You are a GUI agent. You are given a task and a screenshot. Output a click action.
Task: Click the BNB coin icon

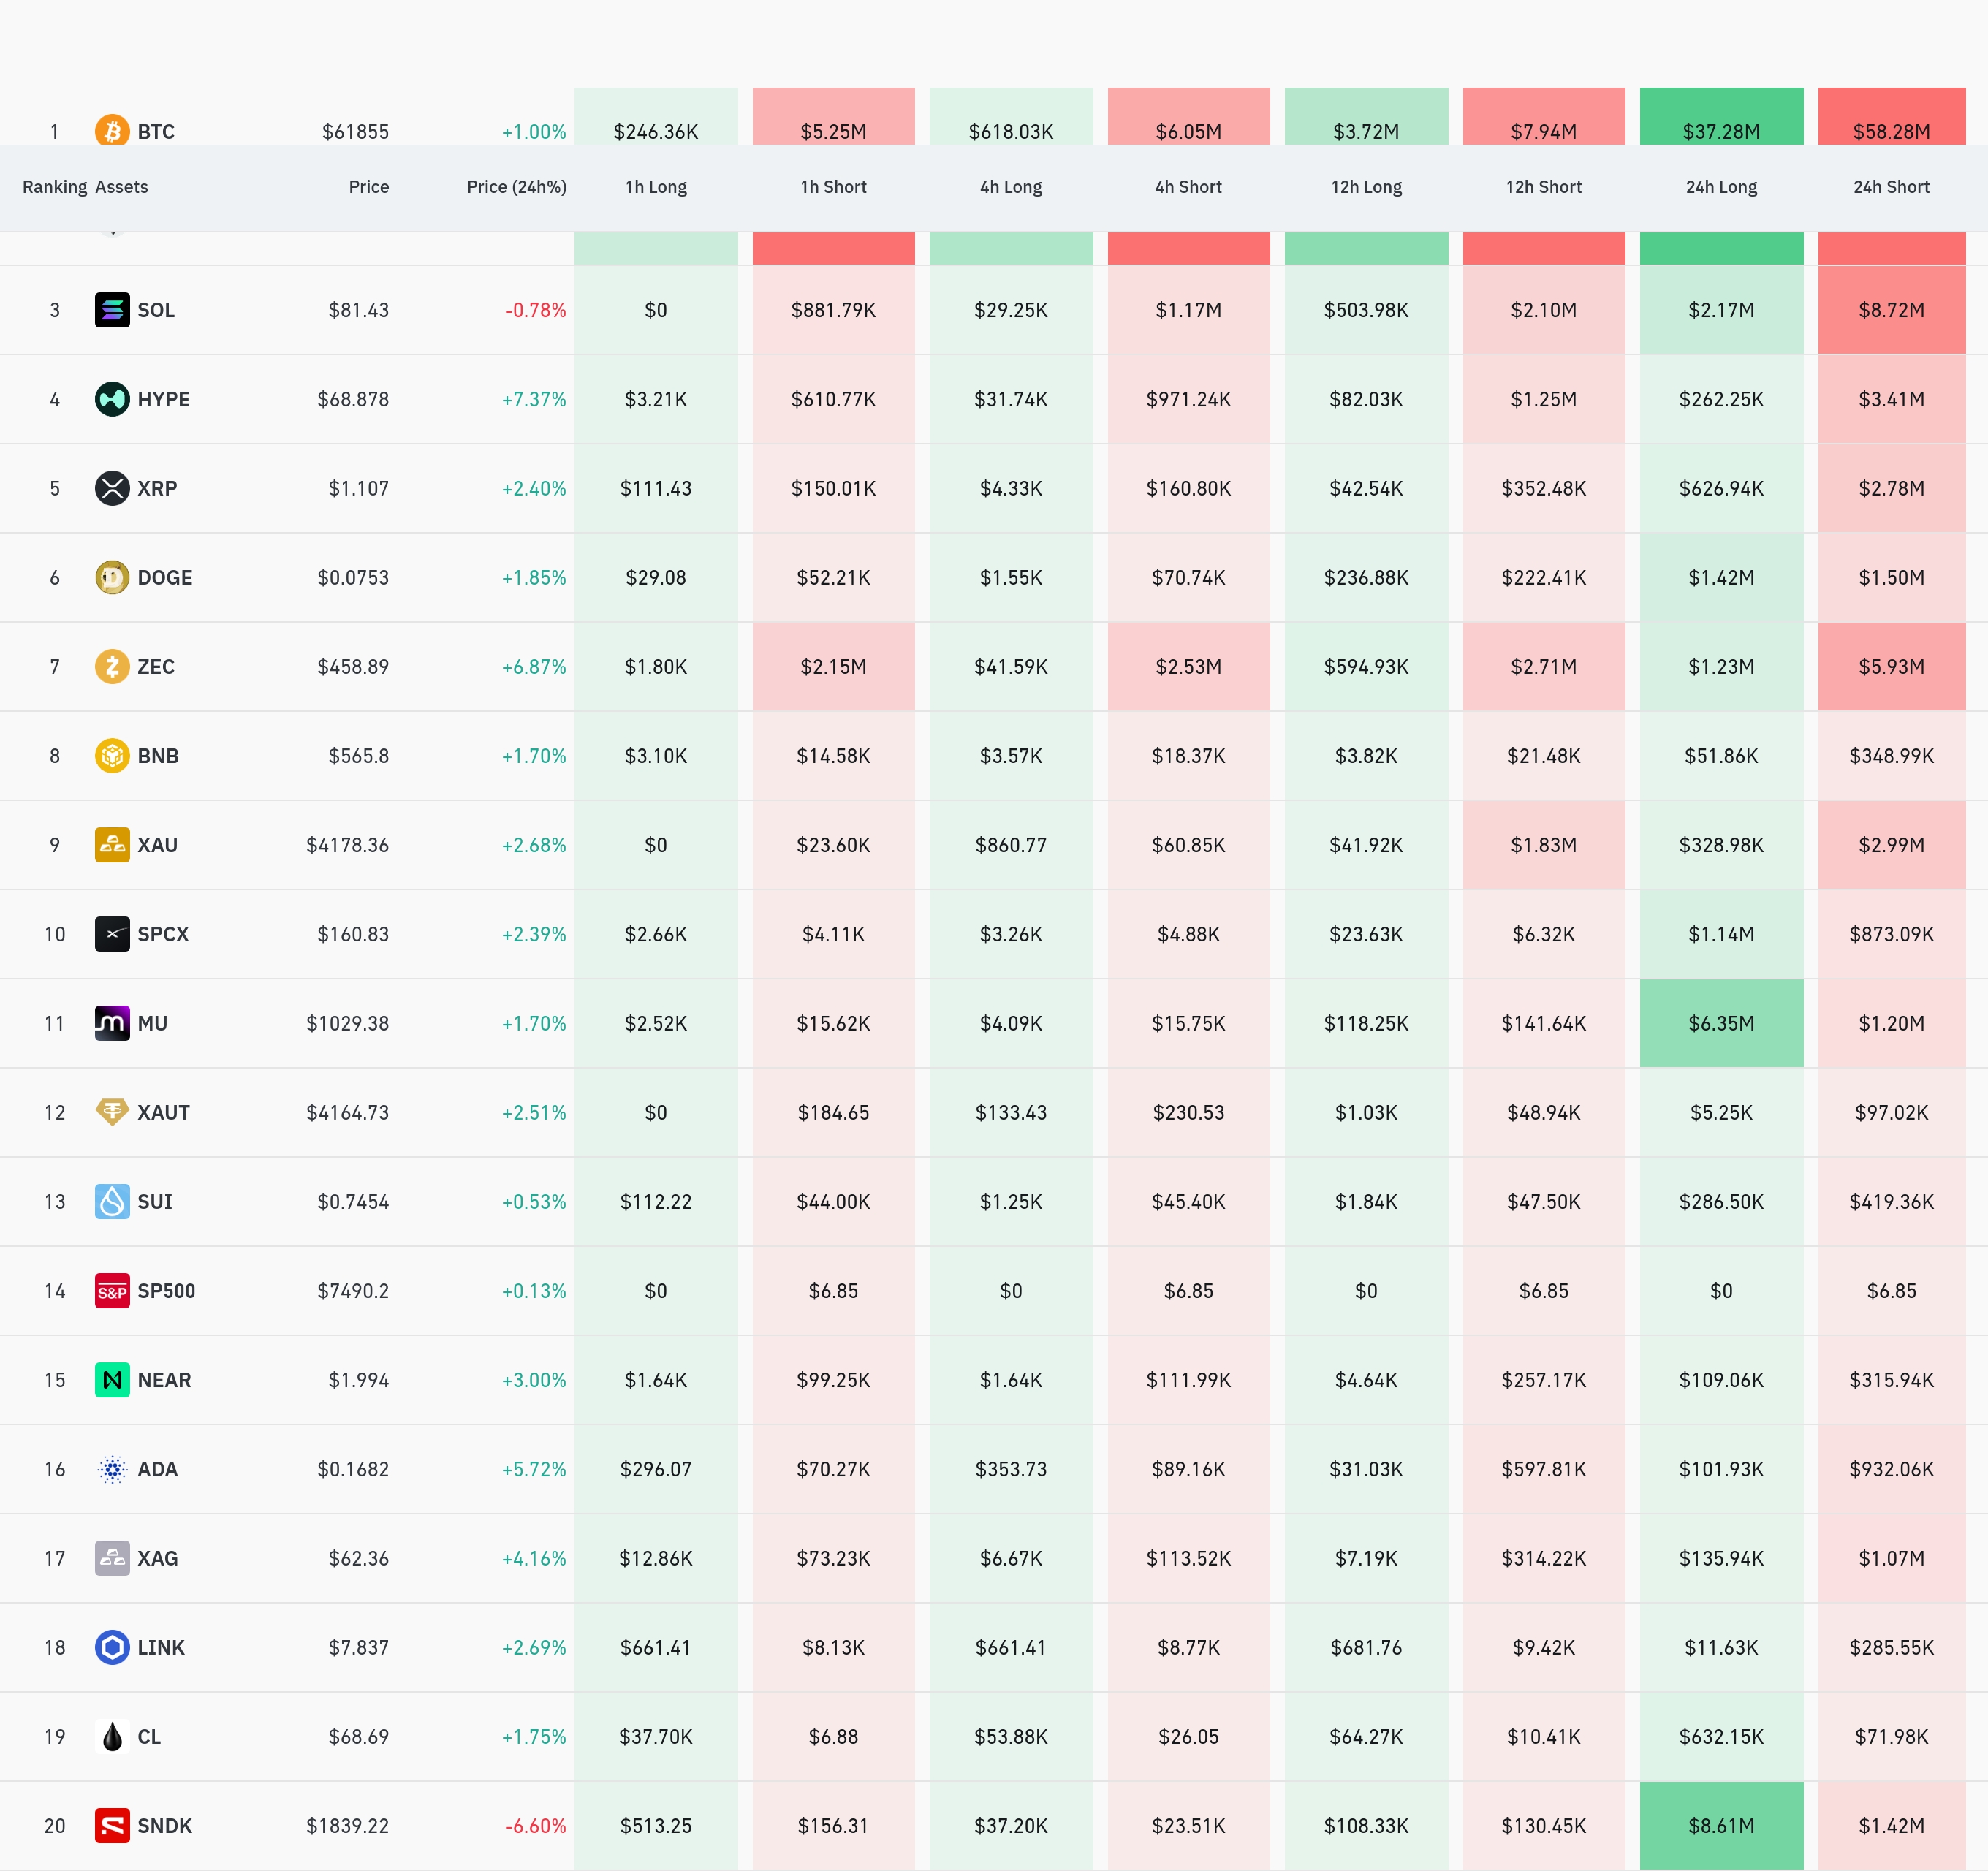(112, 755)
